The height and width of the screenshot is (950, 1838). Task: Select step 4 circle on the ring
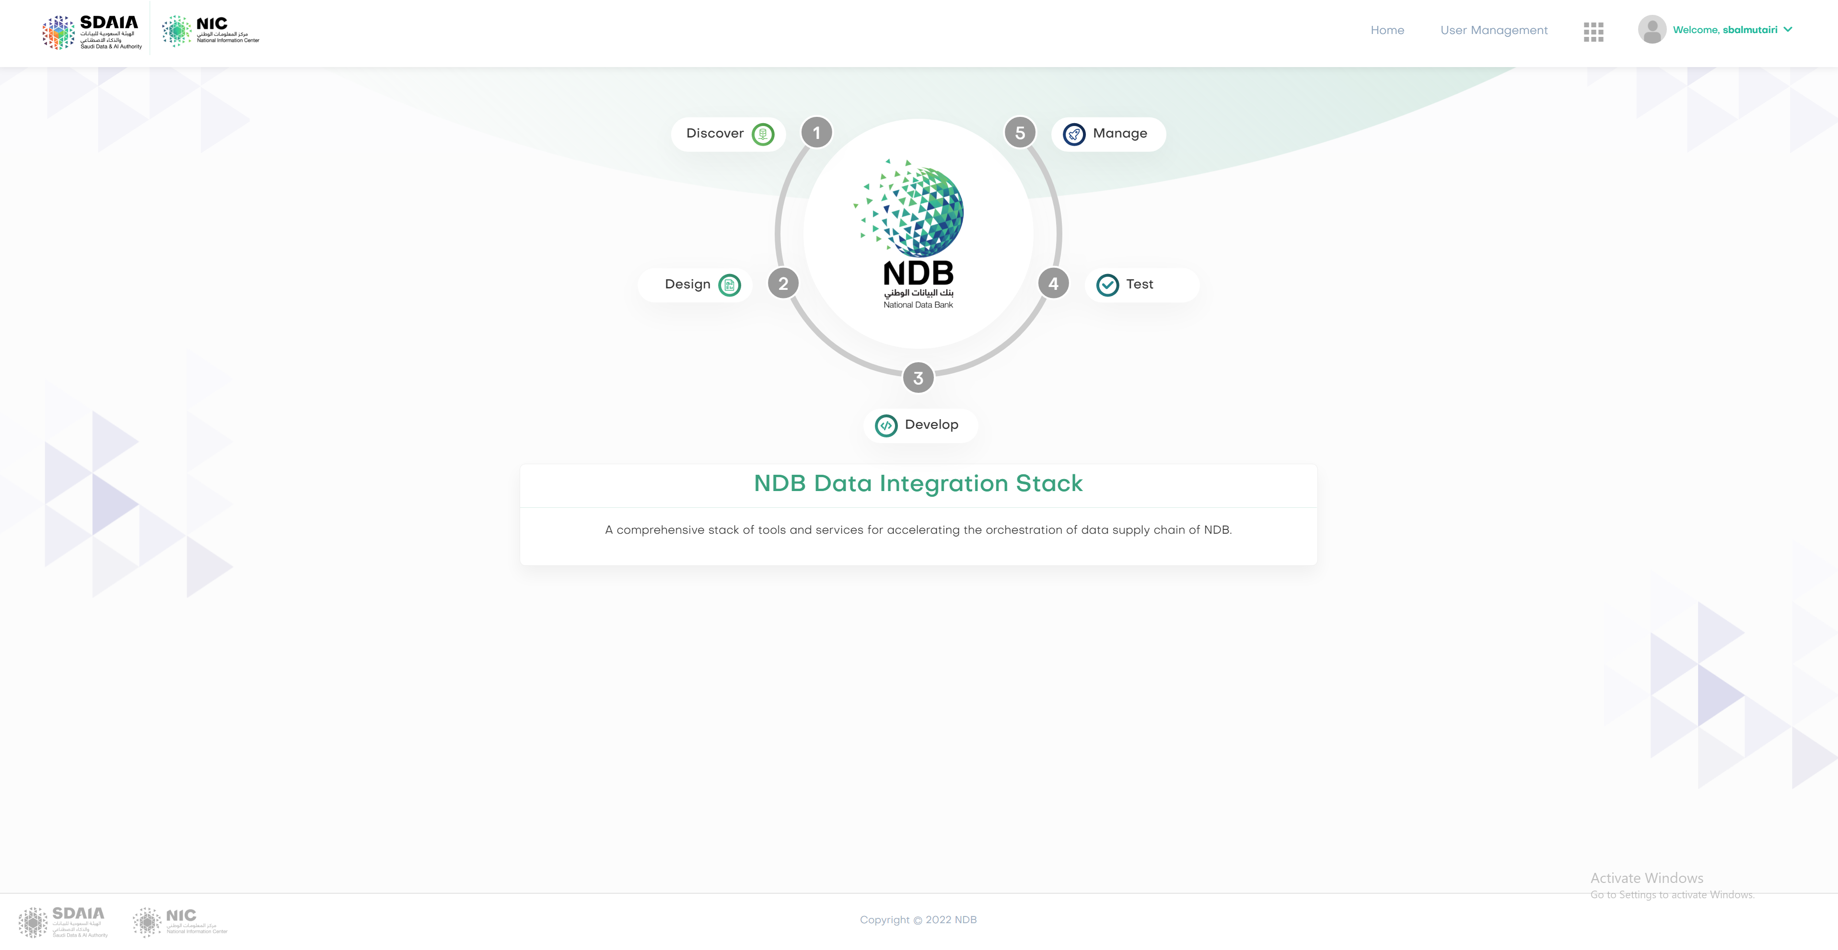(x=1053, y=284)
